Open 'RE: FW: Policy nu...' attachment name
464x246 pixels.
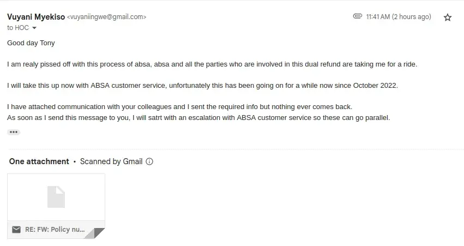[x=55, y=230]
